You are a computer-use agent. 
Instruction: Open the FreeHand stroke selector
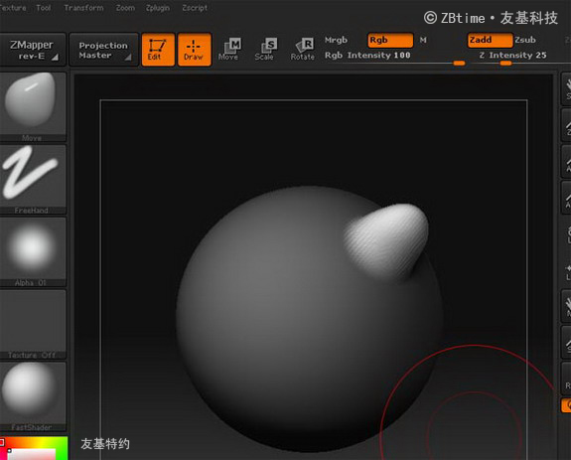click(x=33, y=179)
